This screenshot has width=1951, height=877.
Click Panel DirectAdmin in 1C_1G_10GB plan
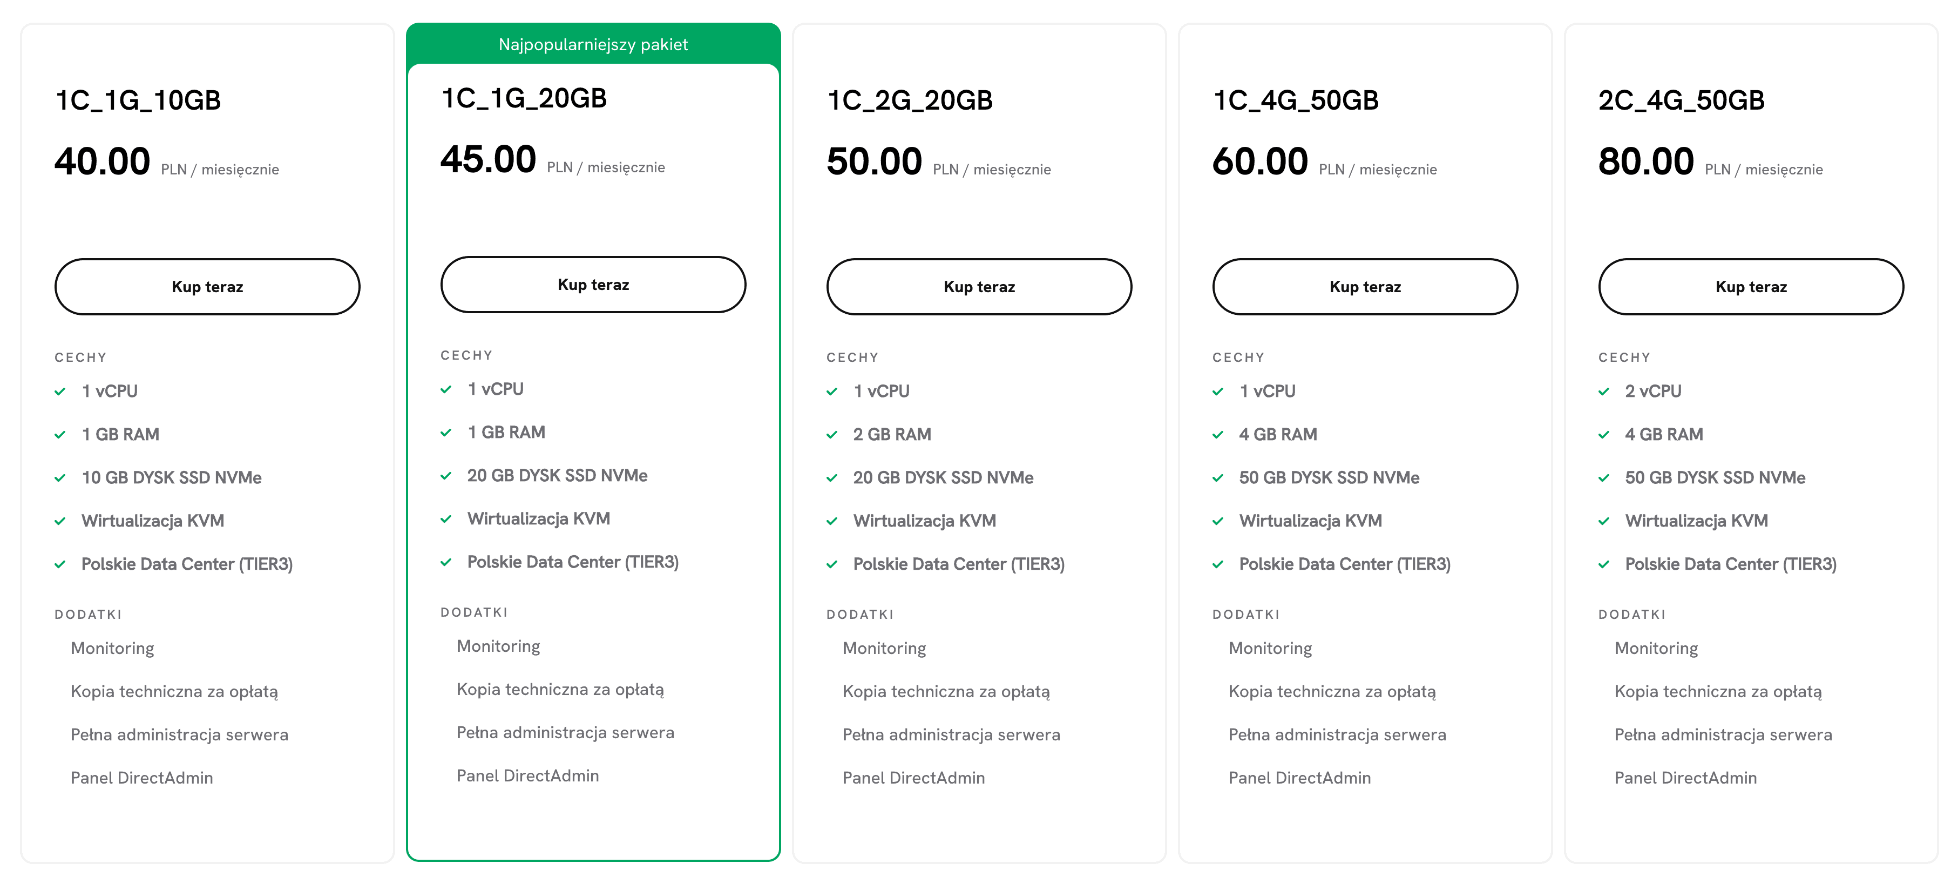(141, 778)
